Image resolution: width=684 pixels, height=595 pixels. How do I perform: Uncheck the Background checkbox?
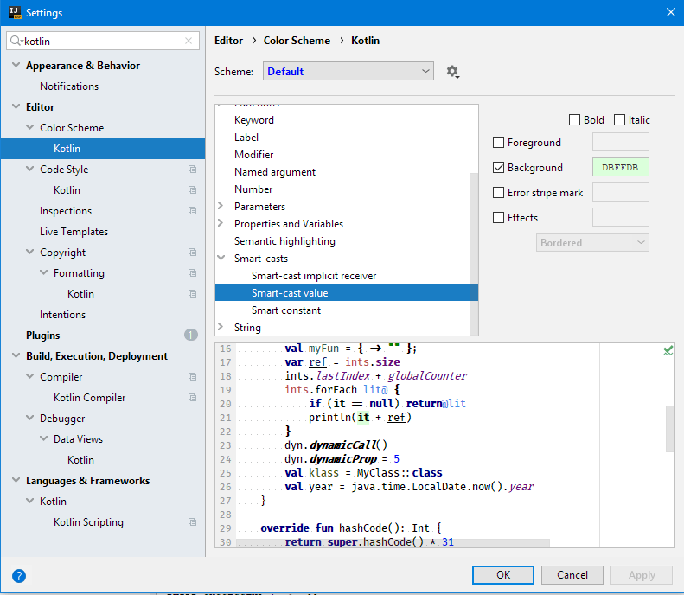click(x=498, y=168)
